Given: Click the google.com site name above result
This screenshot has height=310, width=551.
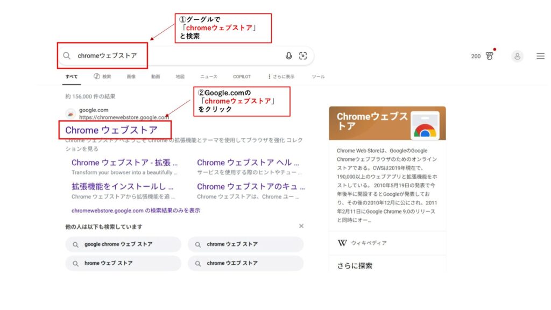Looking at the screenshot, I should click(x=94, y=110).
